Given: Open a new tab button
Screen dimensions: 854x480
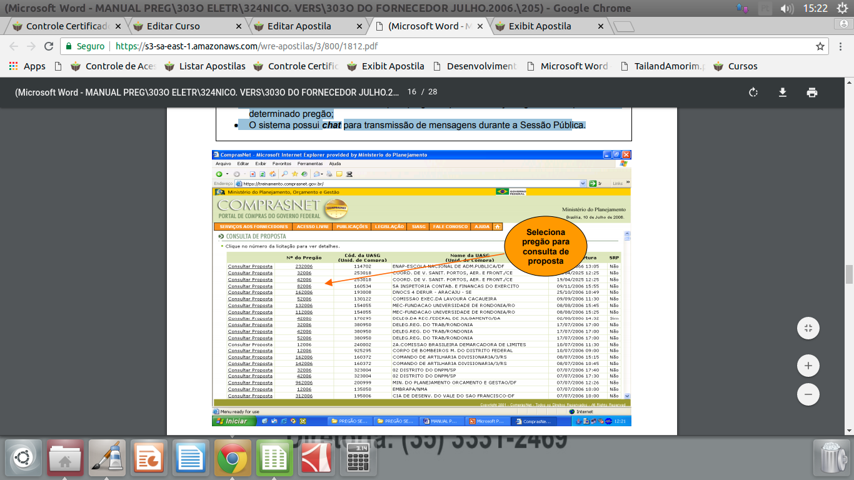Looking at the screenshot, I should tap(623, 27).
